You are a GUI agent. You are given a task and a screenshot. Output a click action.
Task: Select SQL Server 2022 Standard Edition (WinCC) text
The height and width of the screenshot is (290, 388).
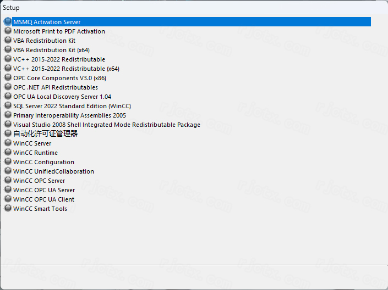point(72,106)
